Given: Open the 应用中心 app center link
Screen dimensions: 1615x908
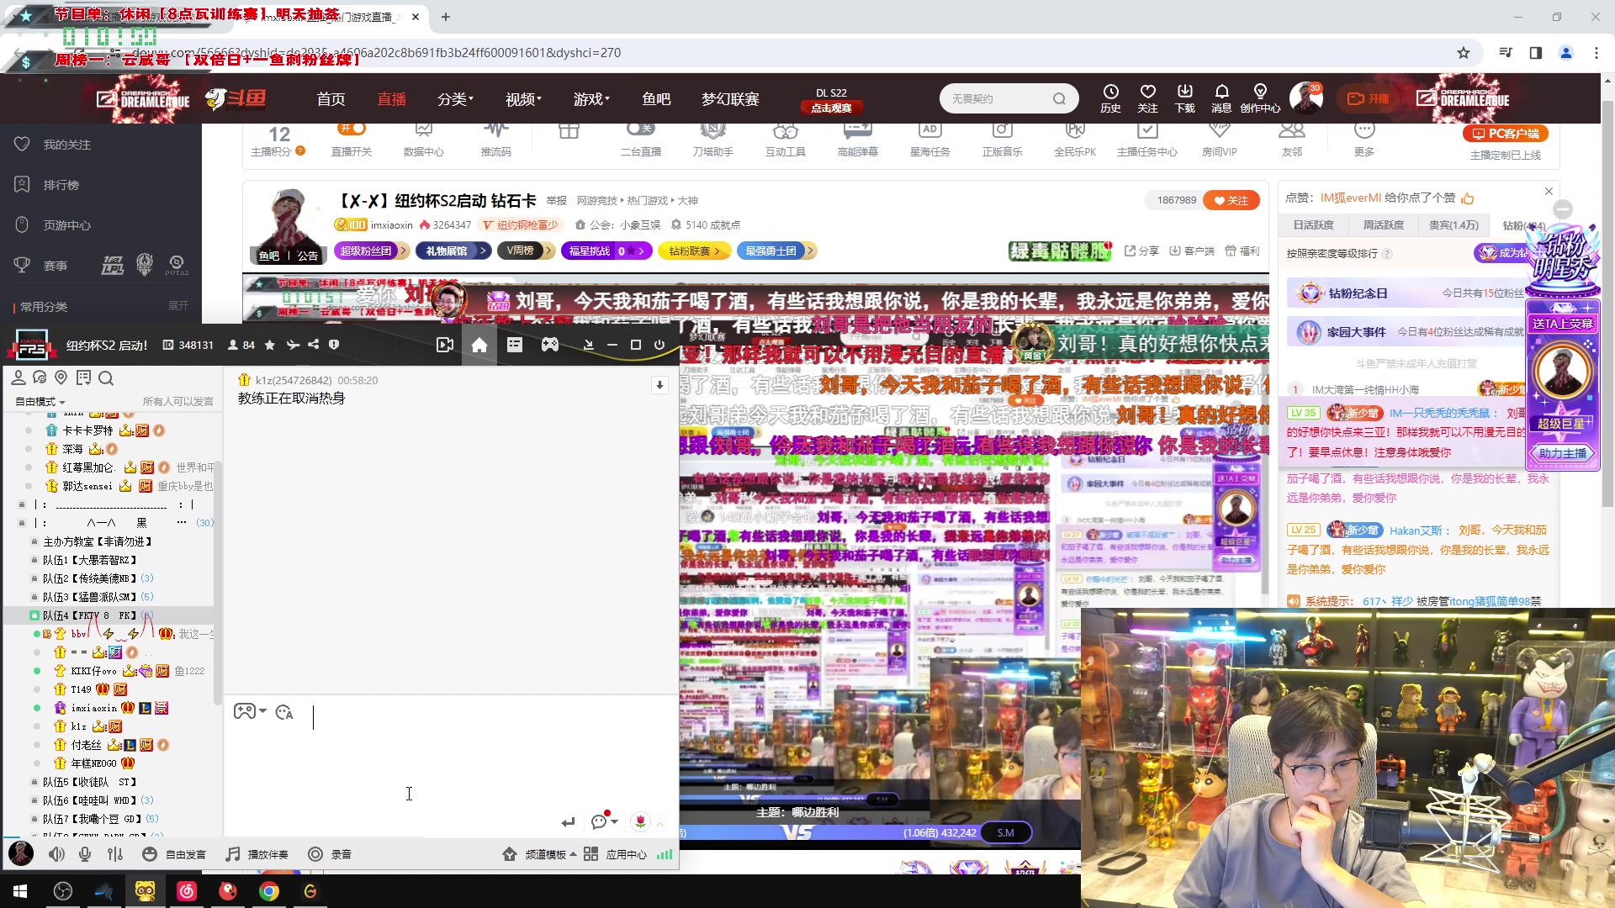Looking at the screenshot, I should click(626, 854).
